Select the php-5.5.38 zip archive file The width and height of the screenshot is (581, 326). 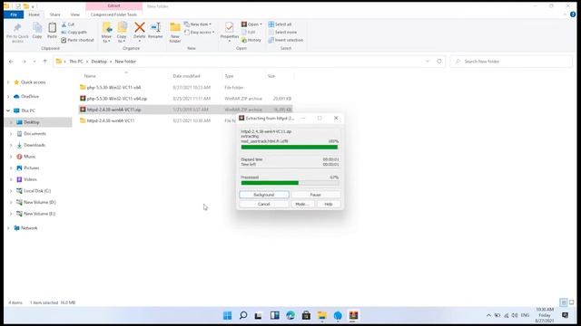117,99
